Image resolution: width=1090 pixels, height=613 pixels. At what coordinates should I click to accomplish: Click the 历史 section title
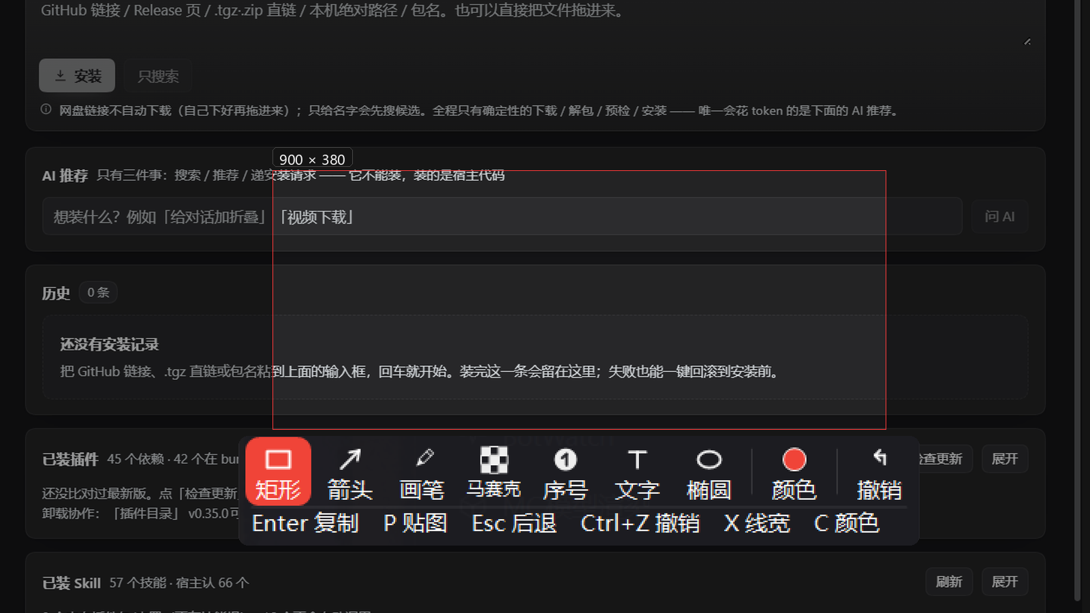pos(56,293)
